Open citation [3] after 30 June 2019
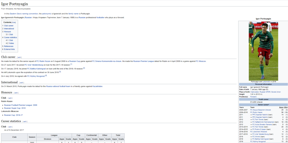288x143 pixels. pyautogui.click(x=60, y=72)
